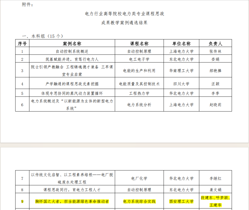Click the '课程名称' column header
This screenshot has width=249, height=210.
click(x=139, y=44)
